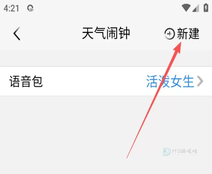Tap the 天气闹钟 page title
This screenshot has height=174, width=212.
(106, 33)
